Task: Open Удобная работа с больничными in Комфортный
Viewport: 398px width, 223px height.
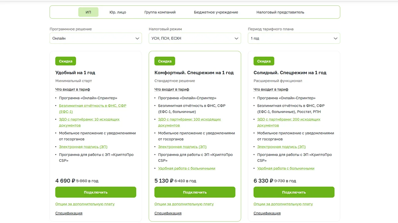Action: click(186, 168)
